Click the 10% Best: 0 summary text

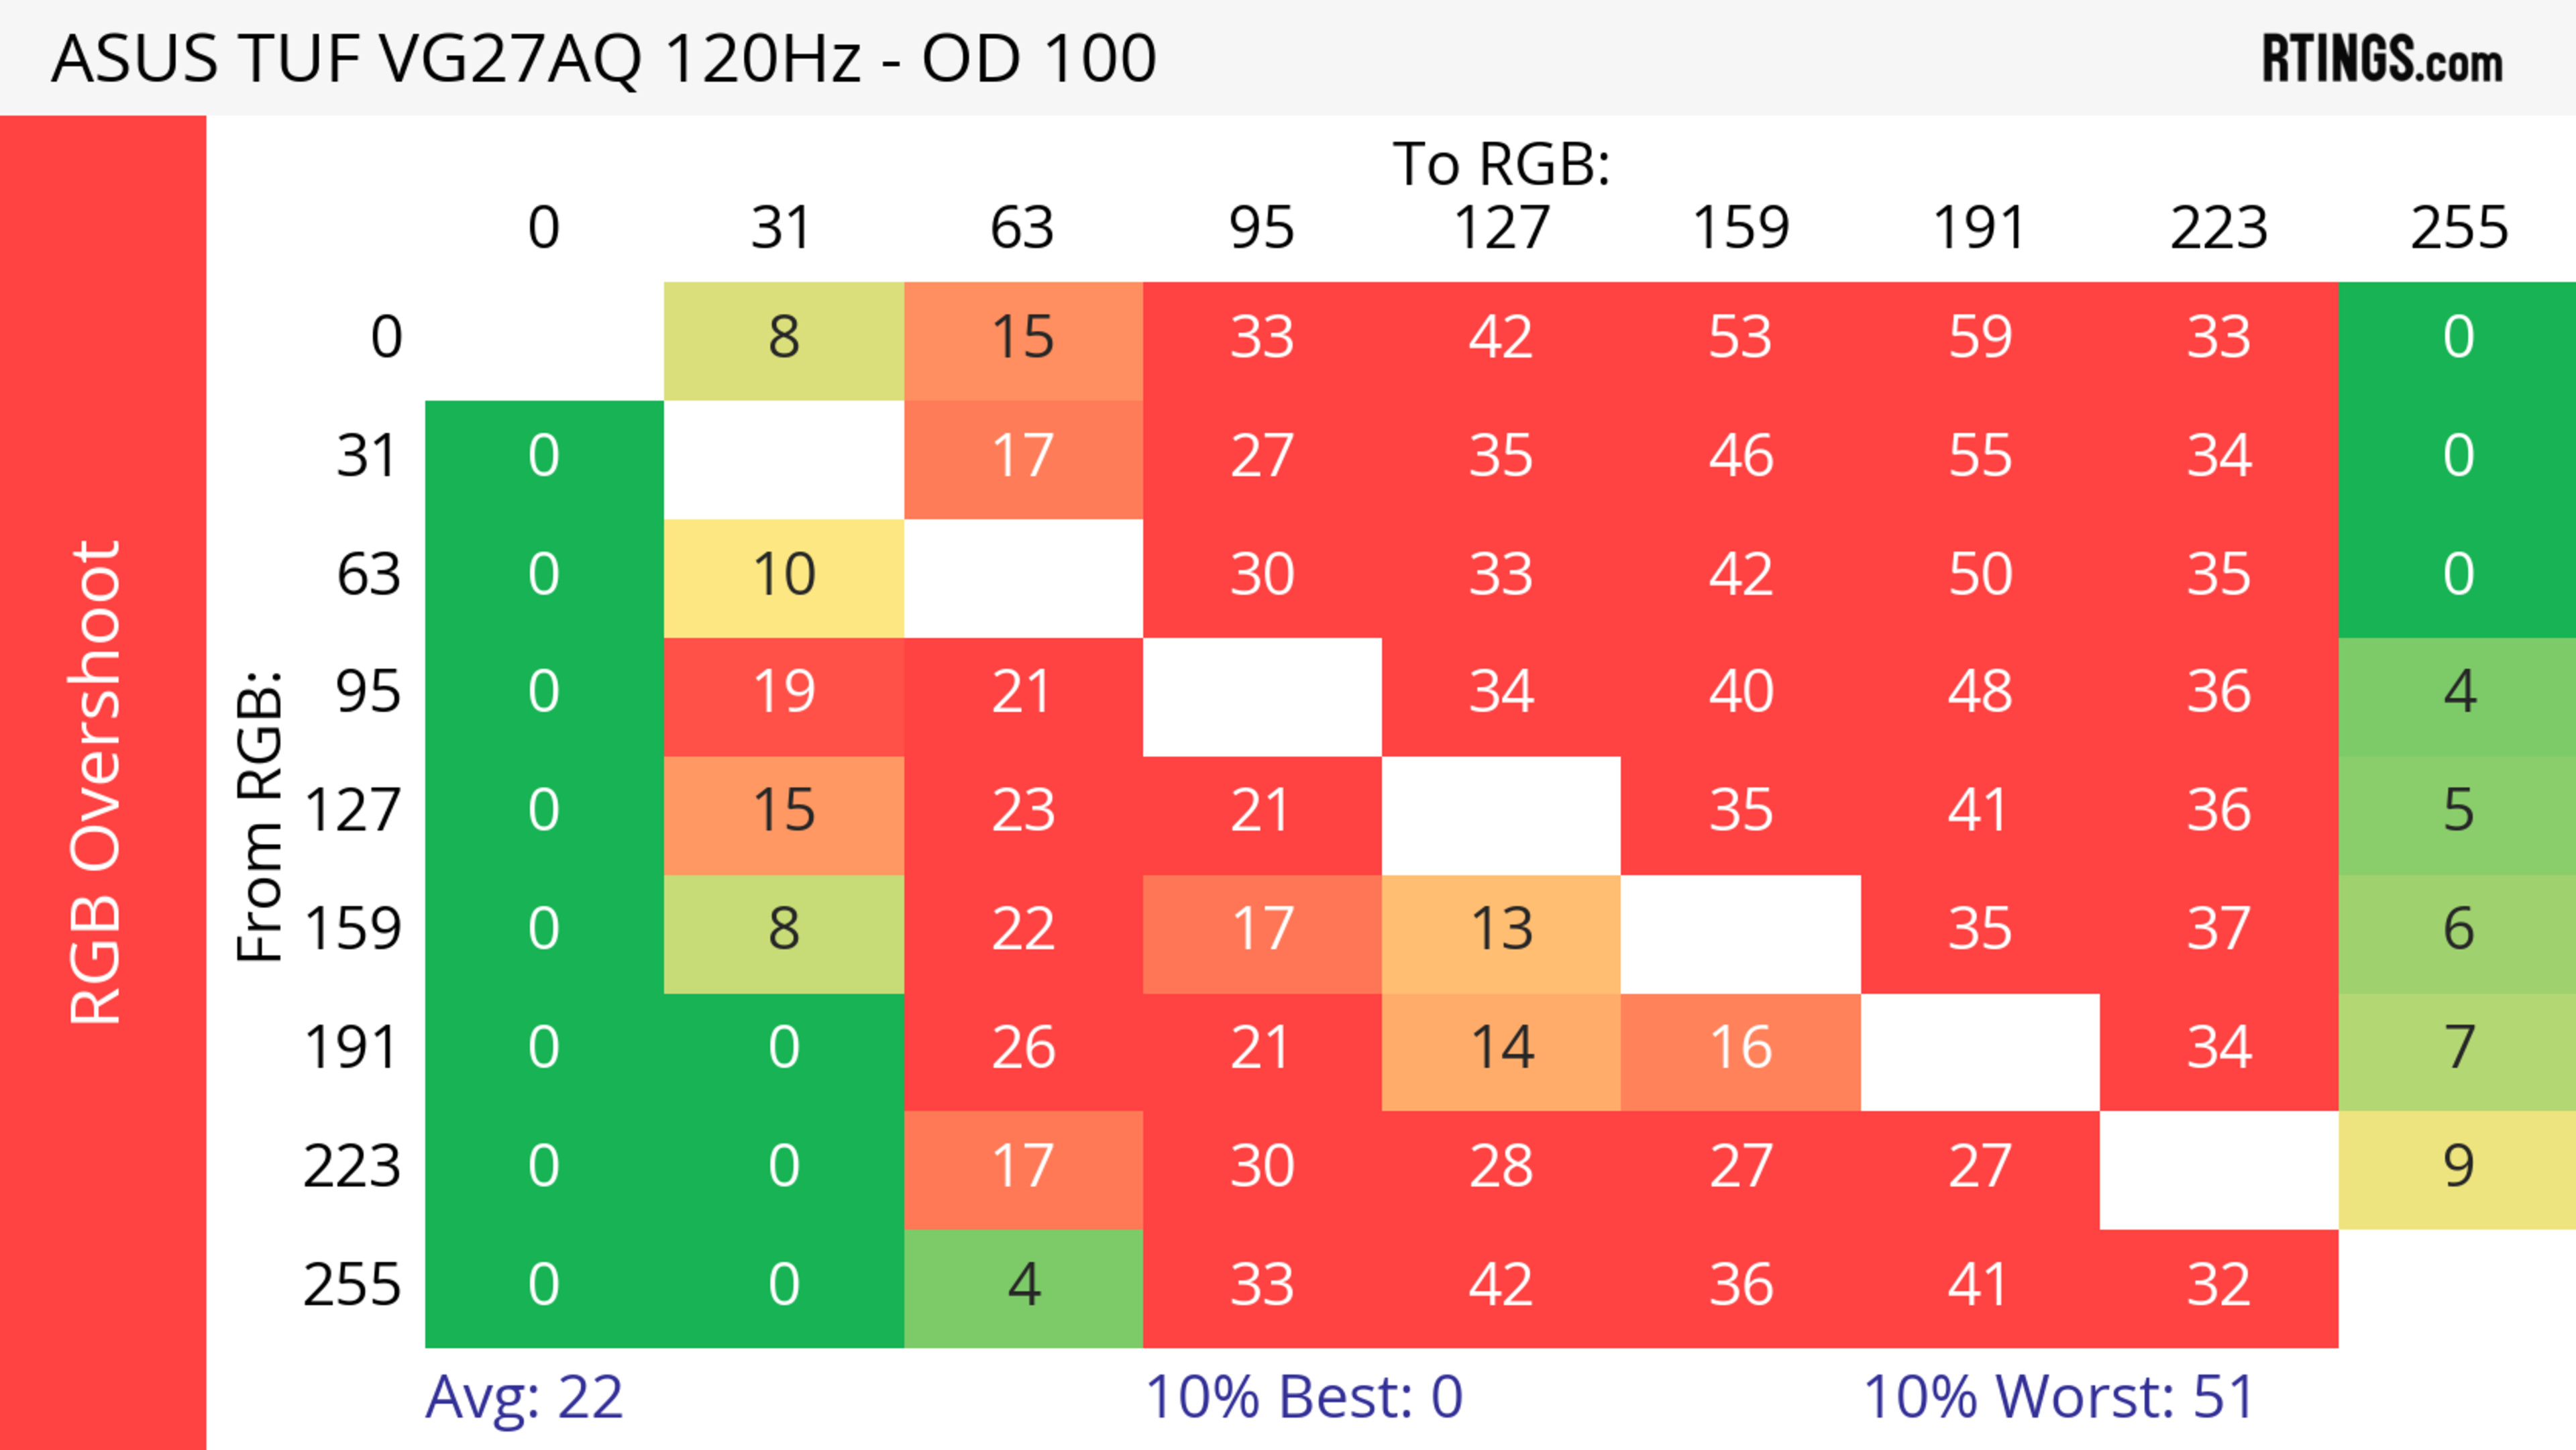[1303, 1397]
